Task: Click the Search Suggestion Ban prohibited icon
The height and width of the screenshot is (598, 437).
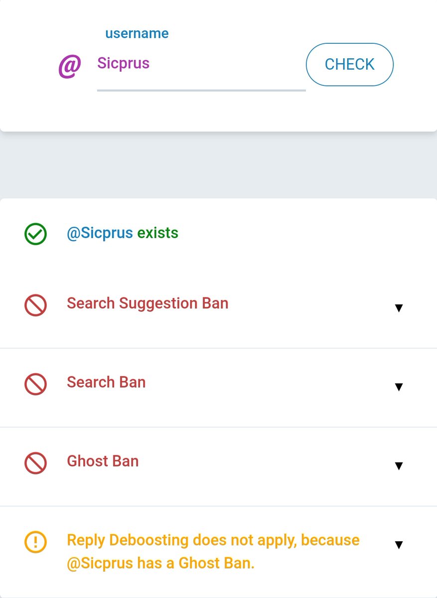Action: [x=35, y=304]
